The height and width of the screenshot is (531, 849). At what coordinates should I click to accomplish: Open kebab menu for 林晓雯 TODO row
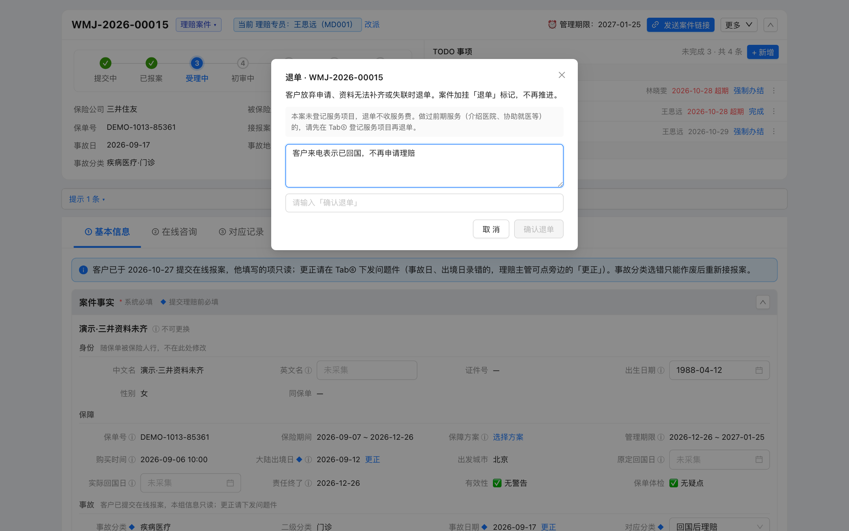click(774, 90)
